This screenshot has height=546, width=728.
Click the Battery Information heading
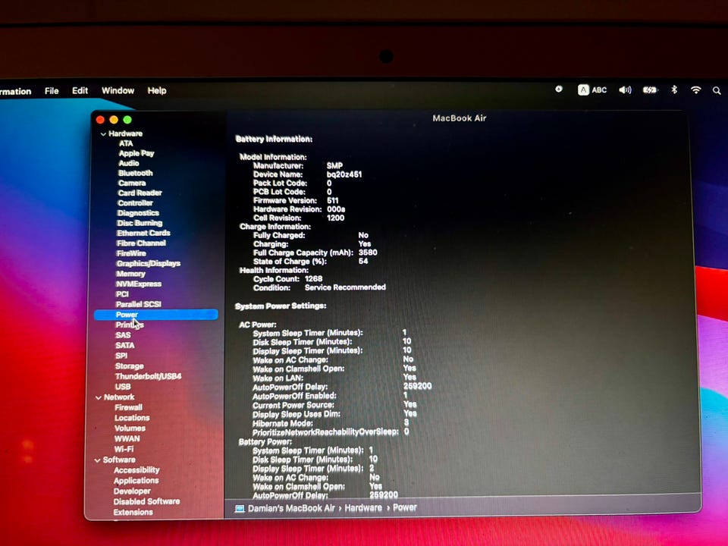click(x=274, y=140)
